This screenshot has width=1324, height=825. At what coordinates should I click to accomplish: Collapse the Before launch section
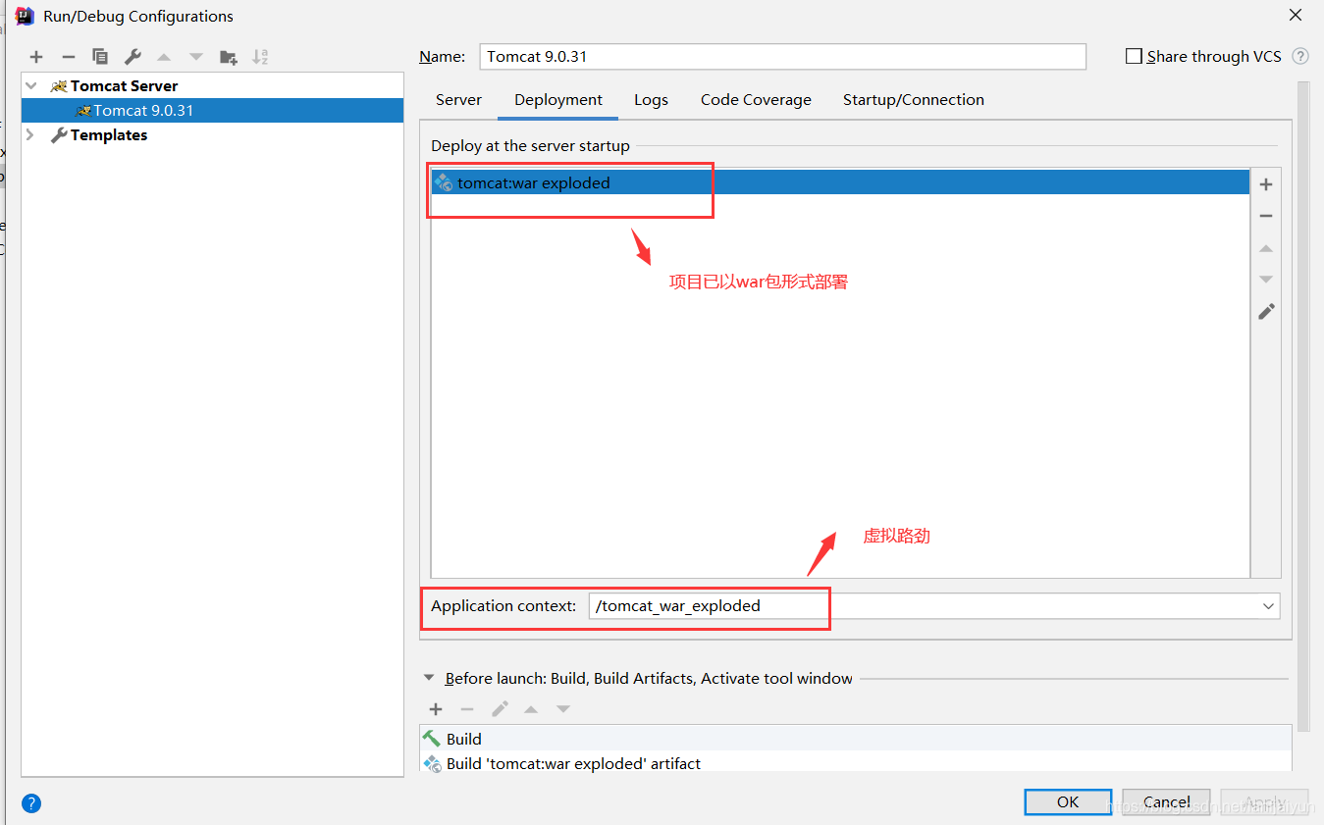[428, 678]
